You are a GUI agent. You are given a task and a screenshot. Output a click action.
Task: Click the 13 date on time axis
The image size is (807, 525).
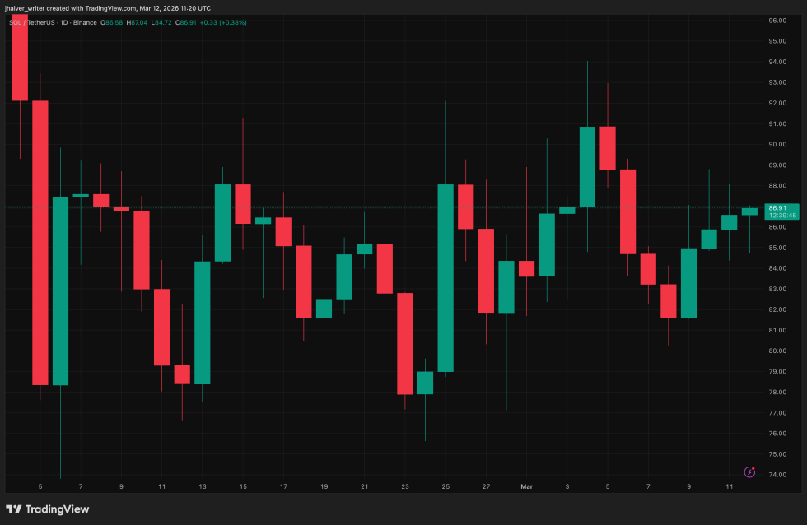pos(203,487)
